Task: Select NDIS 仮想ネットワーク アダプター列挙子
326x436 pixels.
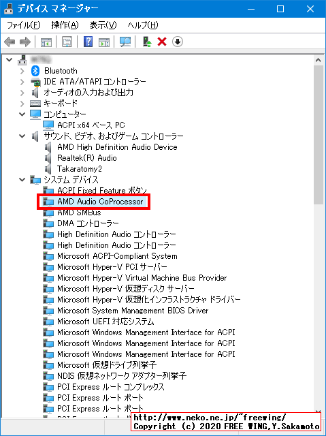Action: click(122, 376)
